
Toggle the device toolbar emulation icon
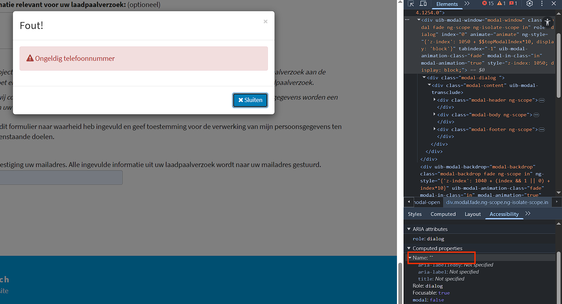pyautogui.click(x=423, y=3)
